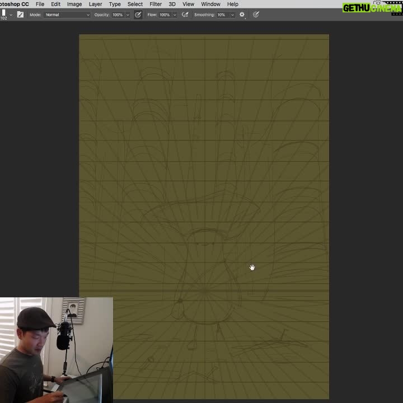403x403 pixels.
Task: Open the Layer menu
Action: 95,4
